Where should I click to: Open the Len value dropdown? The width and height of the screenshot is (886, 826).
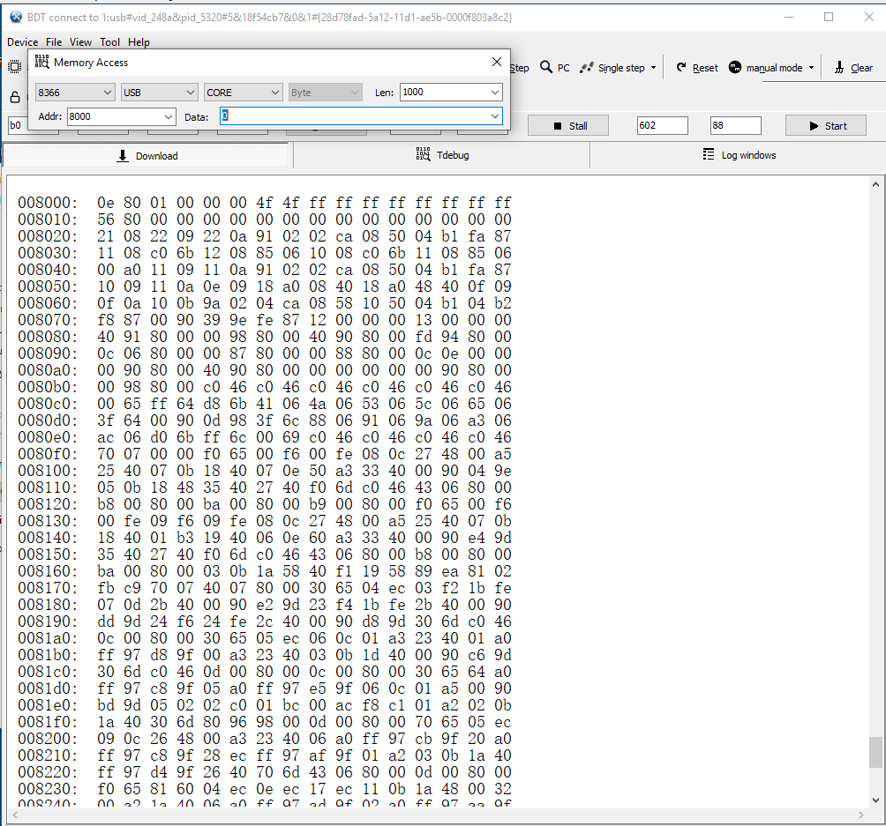pos(494,92)
